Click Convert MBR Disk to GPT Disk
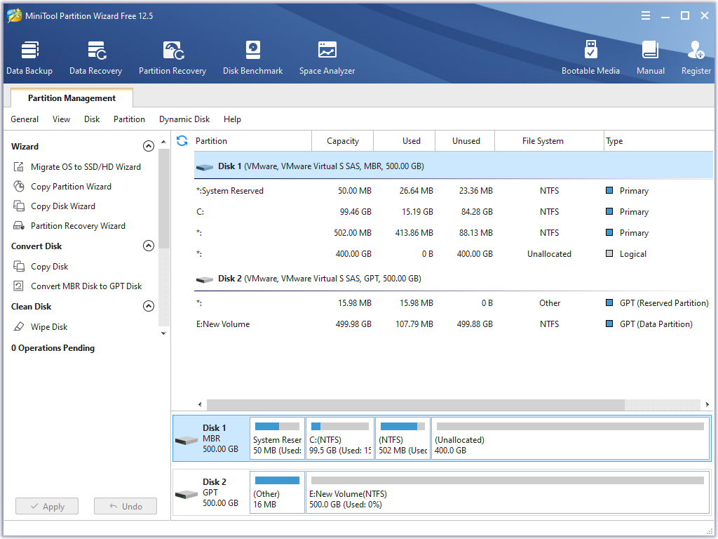Screen dimensions: 718x539 click(x=86, y=286)
